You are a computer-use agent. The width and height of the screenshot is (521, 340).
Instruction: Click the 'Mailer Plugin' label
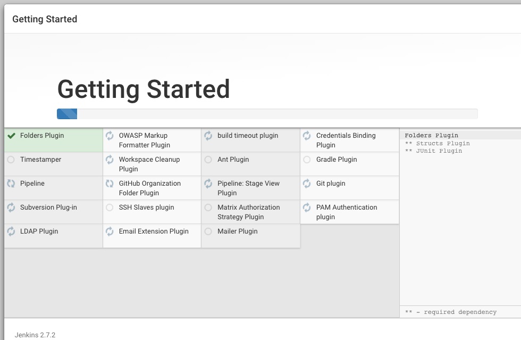point(238,231)
